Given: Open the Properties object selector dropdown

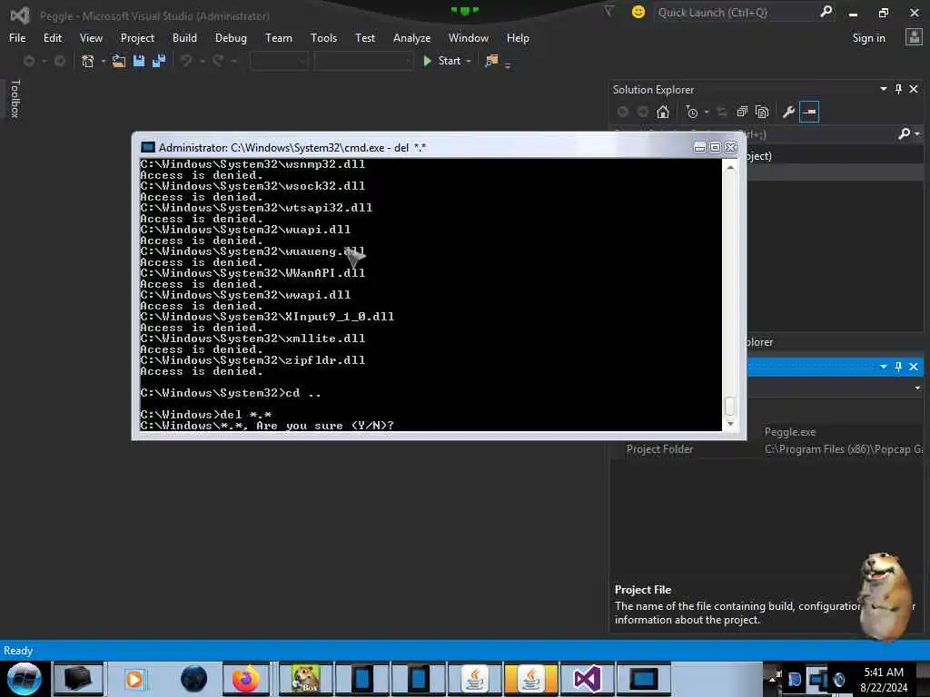Looking at the screenshot, I should (917, 388).
